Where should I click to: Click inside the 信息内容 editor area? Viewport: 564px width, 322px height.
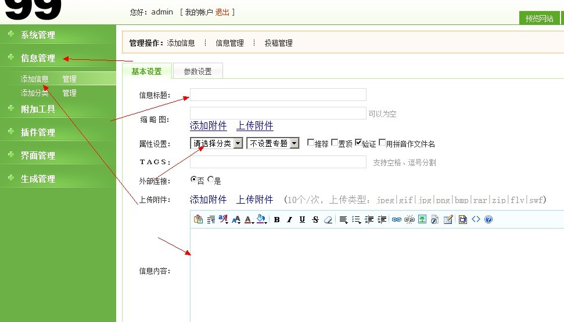[377, 275]
